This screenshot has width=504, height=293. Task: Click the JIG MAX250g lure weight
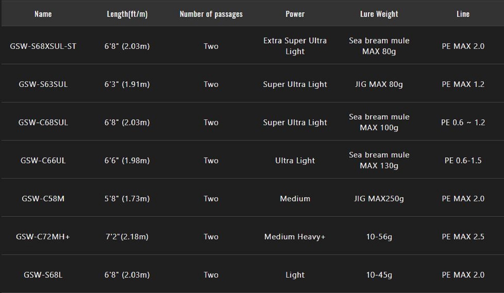coord(379,198)
